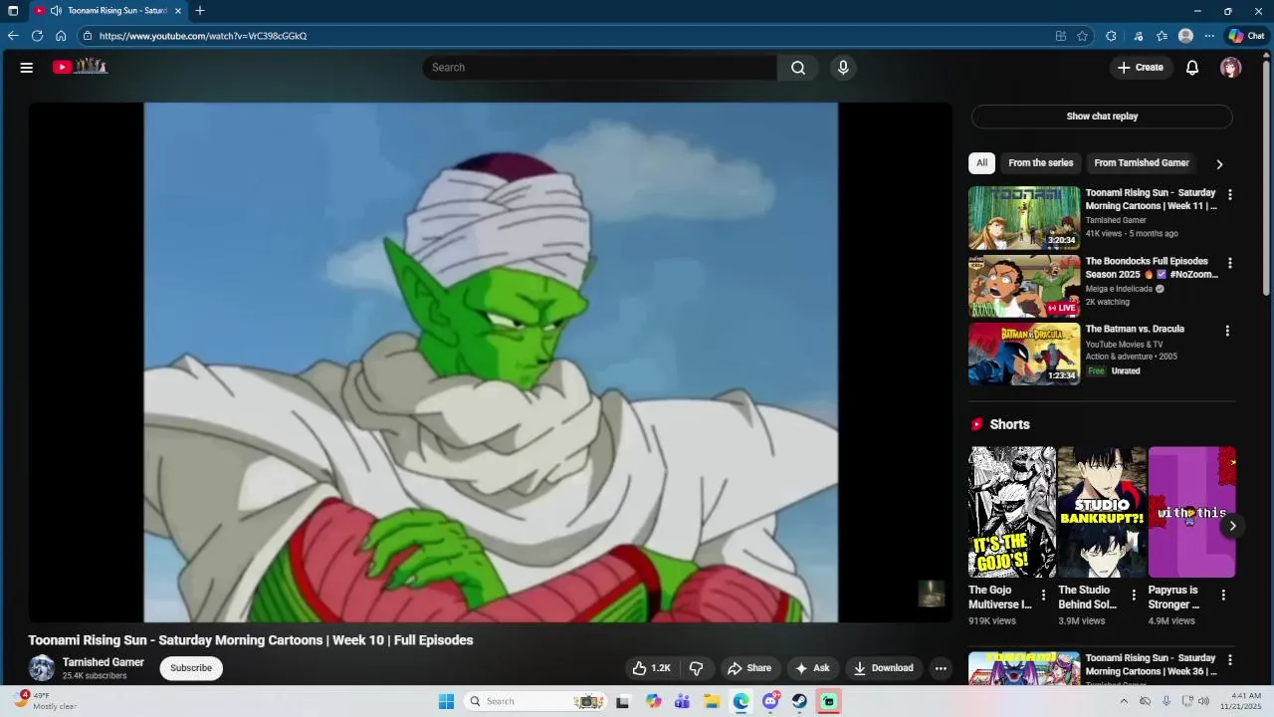1274x717 pixels.
Task: Open the browser home page button
Action: pos(61,36)
